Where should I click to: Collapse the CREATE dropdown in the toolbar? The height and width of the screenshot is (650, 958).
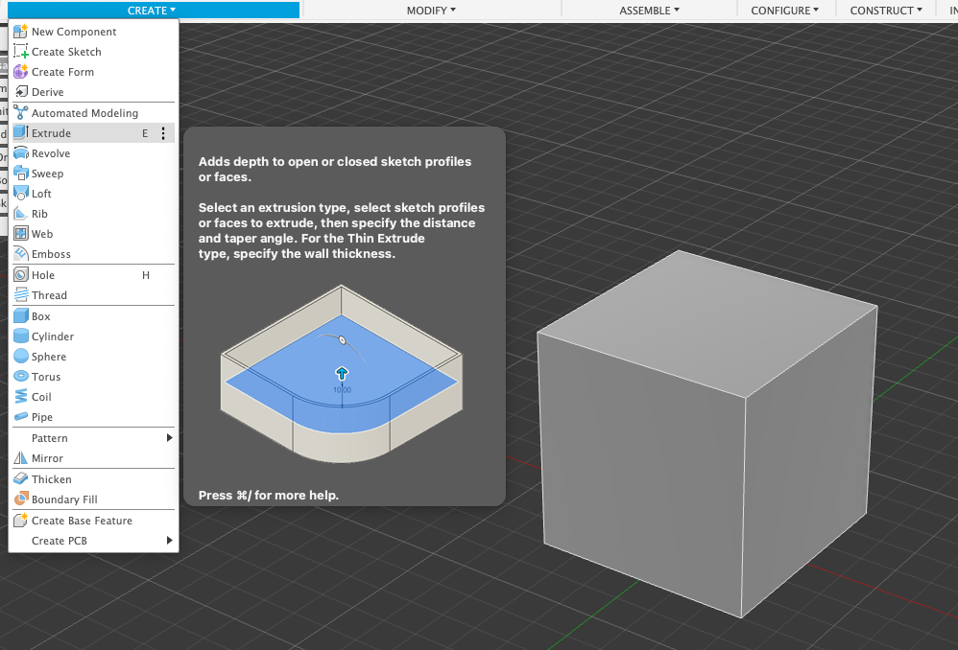tap(152, 11)
